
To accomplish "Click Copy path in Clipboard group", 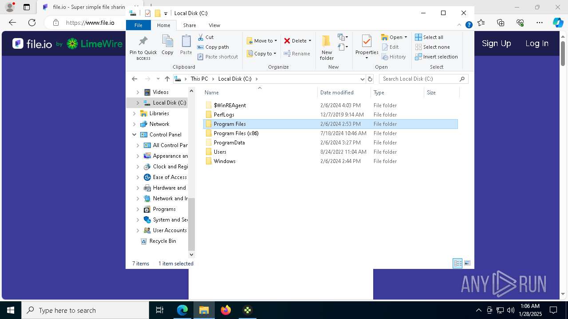I will [213, 47].
